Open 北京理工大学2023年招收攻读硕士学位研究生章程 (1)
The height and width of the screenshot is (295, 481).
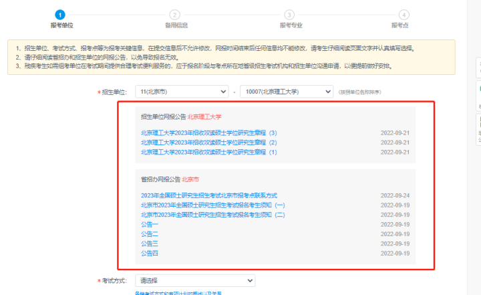pos(209,152)
